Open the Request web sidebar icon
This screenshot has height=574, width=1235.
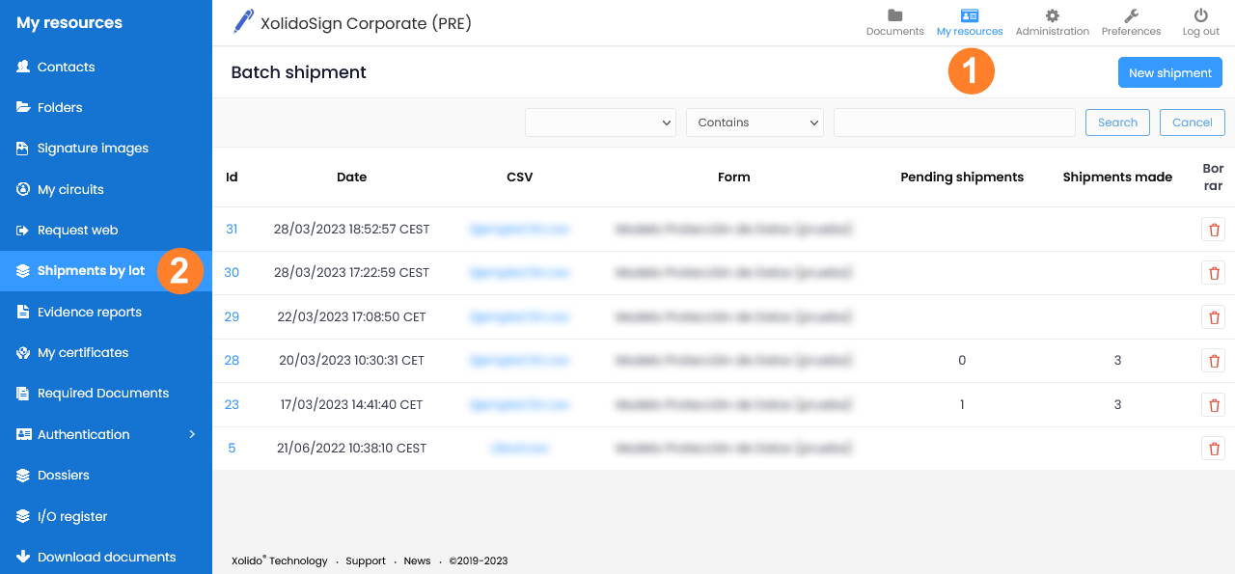tap(23, 230)
